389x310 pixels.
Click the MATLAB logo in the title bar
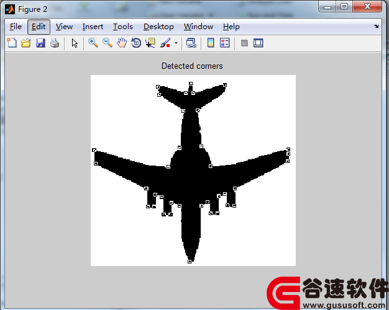tap(10, 9)
